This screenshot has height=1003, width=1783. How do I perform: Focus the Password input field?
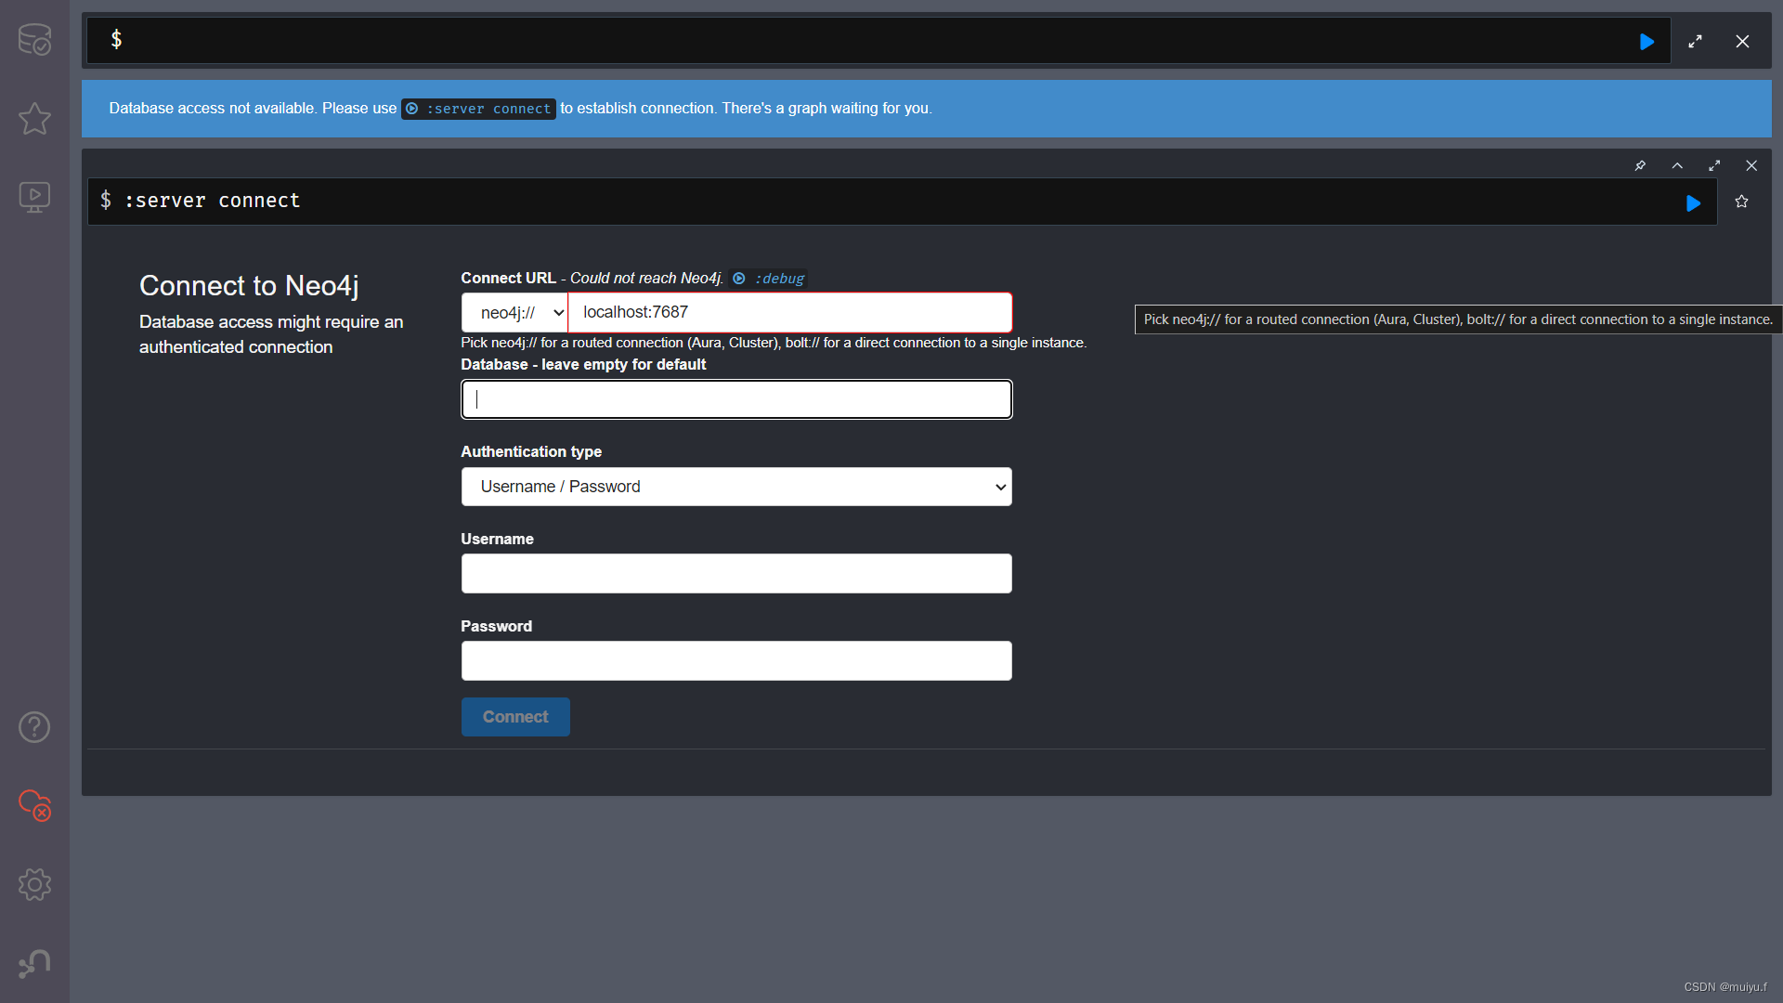(x=736, y=661)
